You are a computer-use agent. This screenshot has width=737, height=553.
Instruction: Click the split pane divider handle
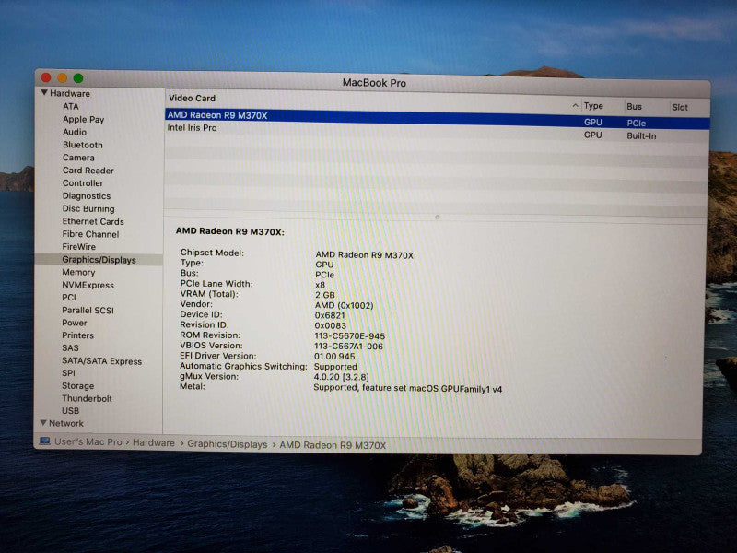(437, 218)
